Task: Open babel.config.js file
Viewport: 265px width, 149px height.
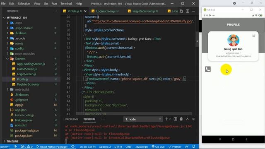Action: point(24,115)
